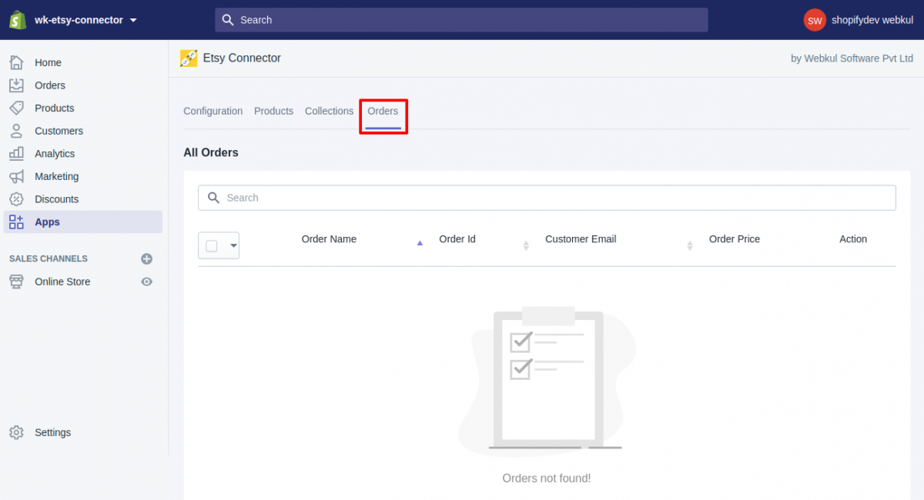This screenshot has width=924, height=500.
Task: Open Analytics in the sidebar
Action: 55,154
